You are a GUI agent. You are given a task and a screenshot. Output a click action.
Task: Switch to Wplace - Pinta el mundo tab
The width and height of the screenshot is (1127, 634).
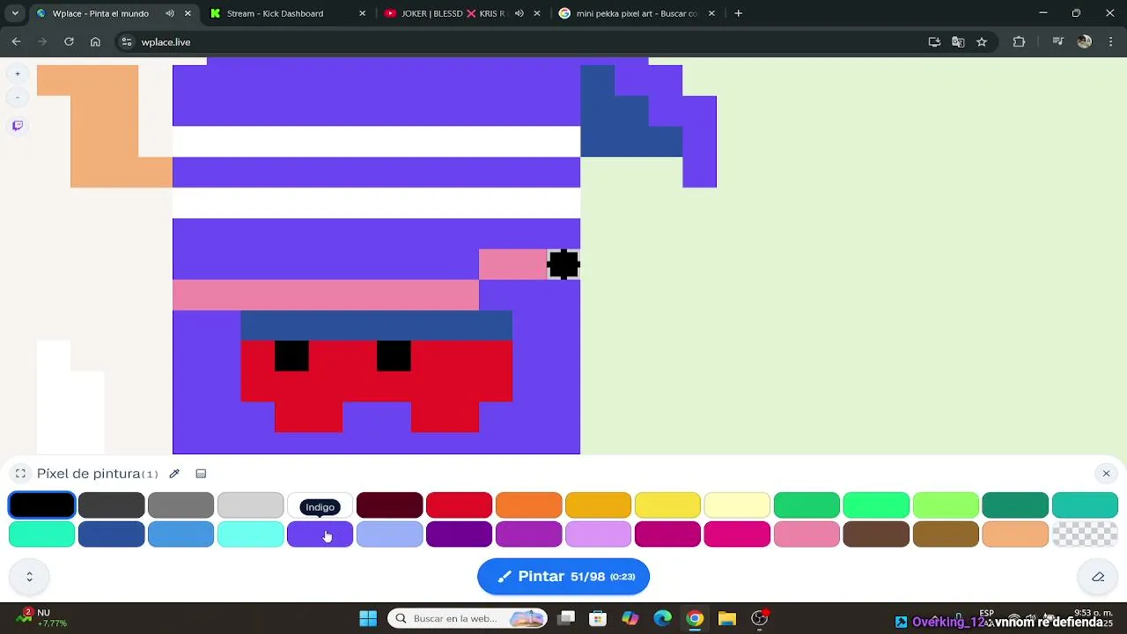click(101, 13)
